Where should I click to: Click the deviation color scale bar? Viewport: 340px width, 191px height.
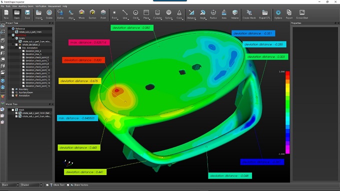click(287, 112)
